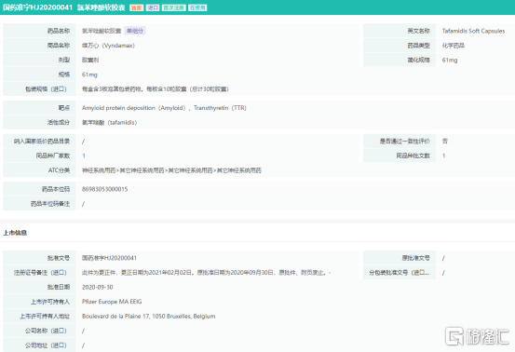Open the Pfizer Europe MA EEIG holder entry
Image resolution: width=515 pixels, height=352 pixels.
point(112,302)
